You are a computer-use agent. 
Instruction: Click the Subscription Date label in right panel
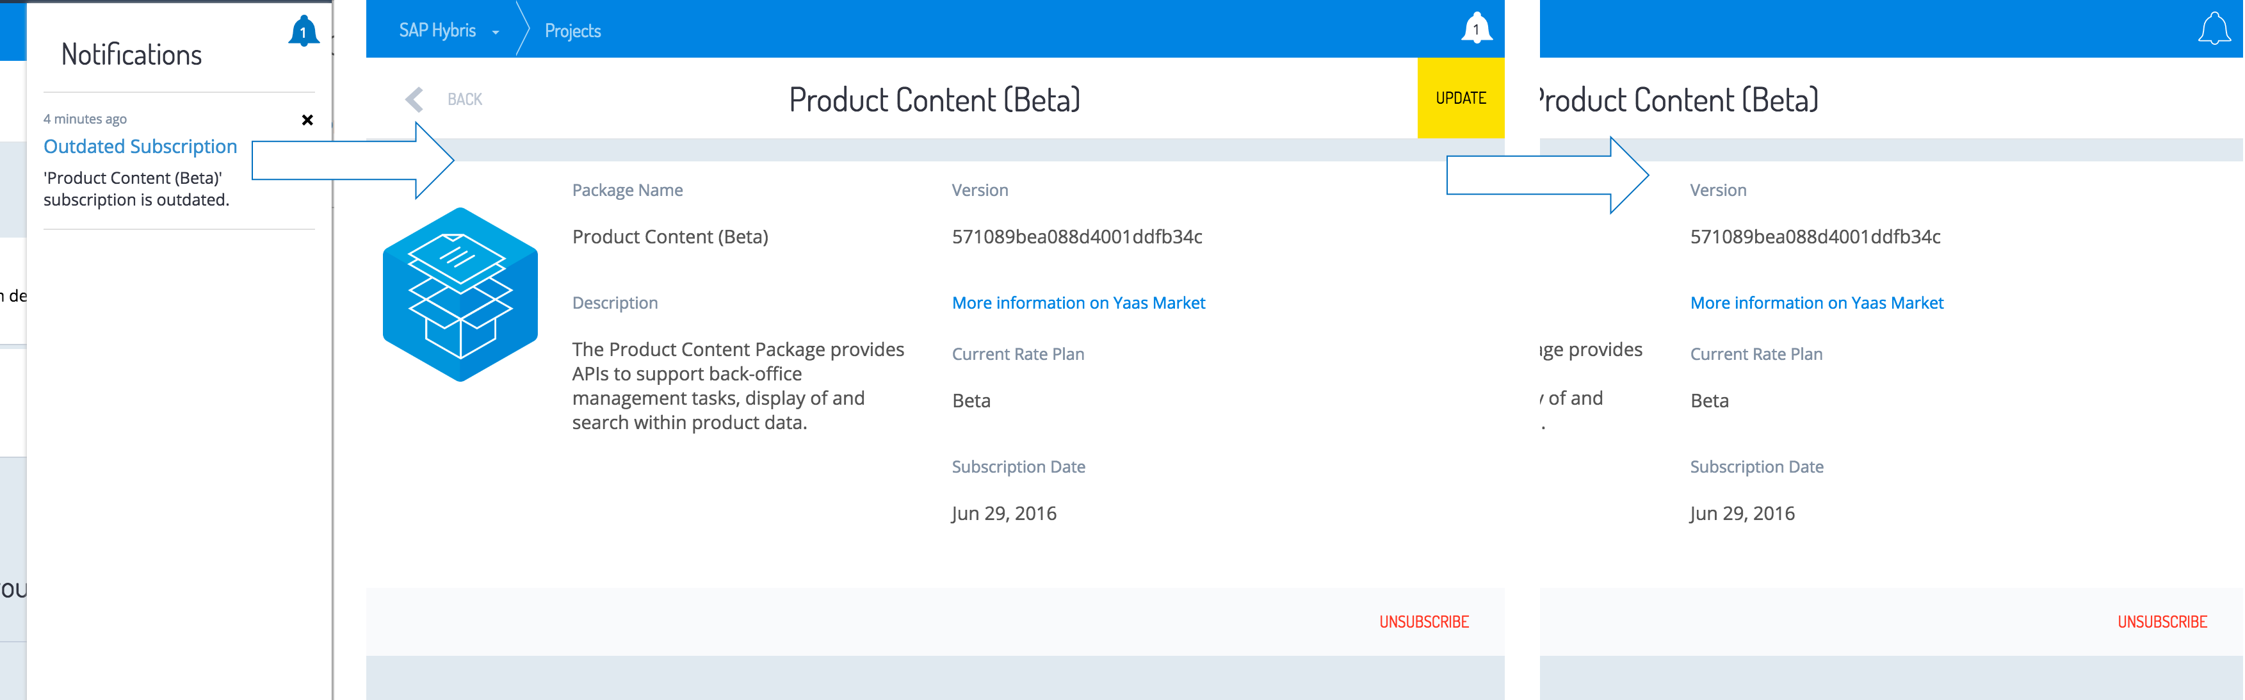coord(1756,468)
